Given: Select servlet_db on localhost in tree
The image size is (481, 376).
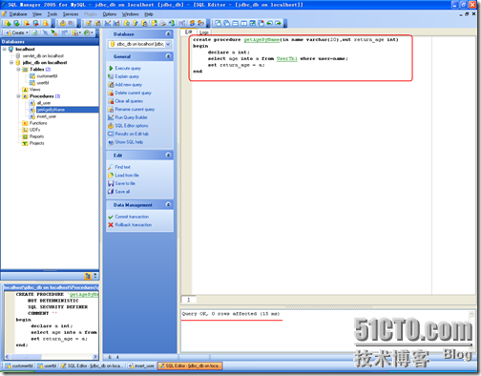Looking at the screenshot, I should click(43, 56).
